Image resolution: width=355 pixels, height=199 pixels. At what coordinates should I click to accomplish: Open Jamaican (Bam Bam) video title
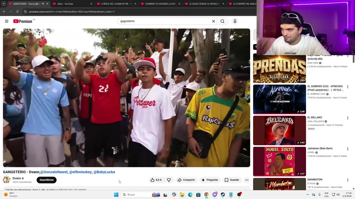coord(320,148)
